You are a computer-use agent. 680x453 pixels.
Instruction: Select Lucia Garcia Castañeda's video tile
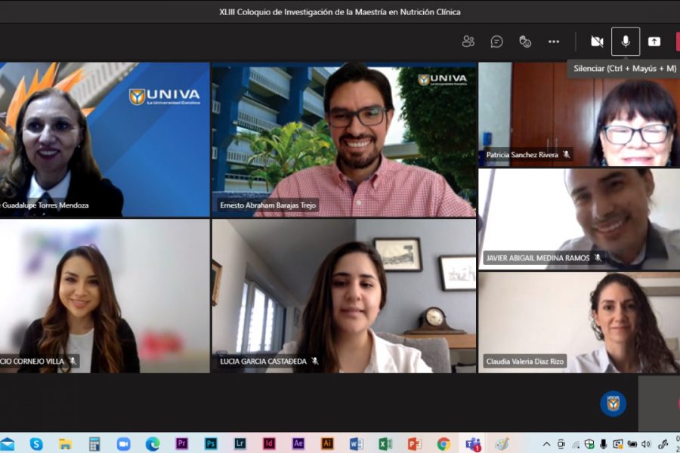point(344,296)
